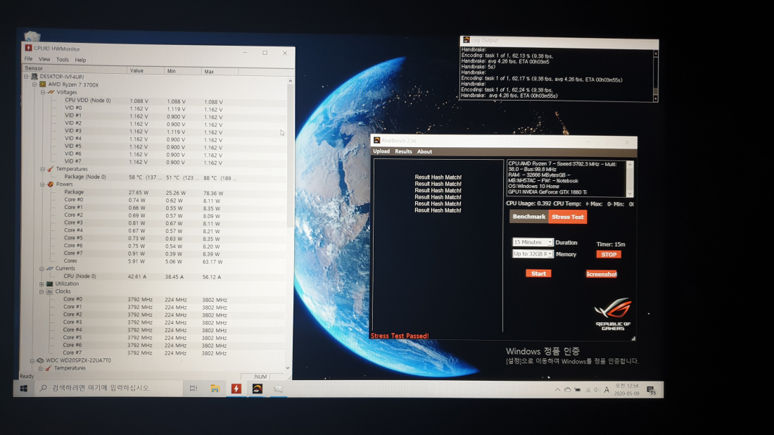Open File Explorer from the taskbar
This screenshot has width=774, height=435.
tap(215, 389)
